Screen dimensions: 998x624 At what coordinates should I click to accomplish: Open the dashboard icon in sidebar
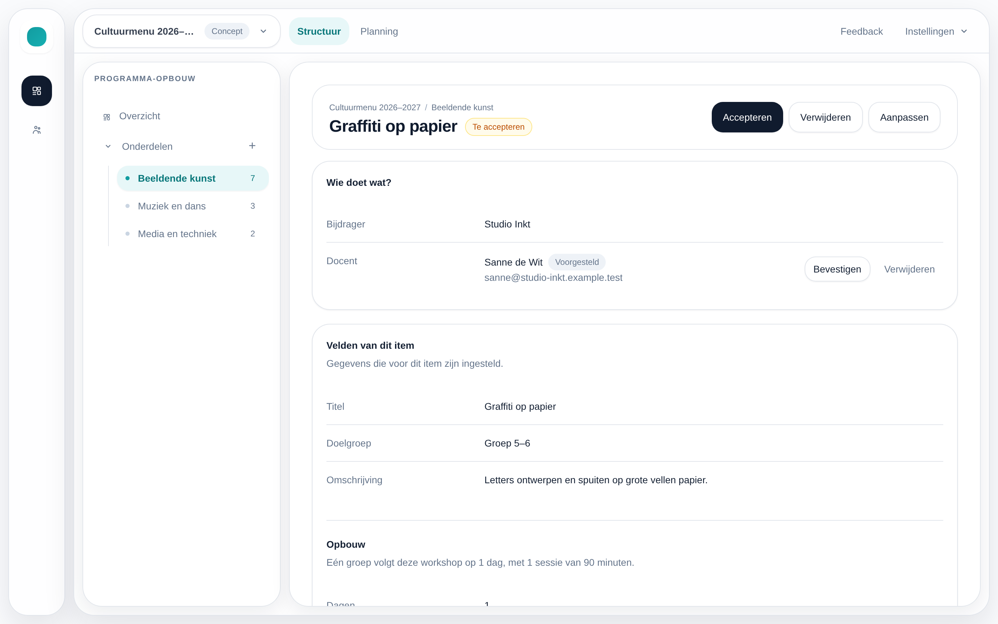tap(37, 91)
